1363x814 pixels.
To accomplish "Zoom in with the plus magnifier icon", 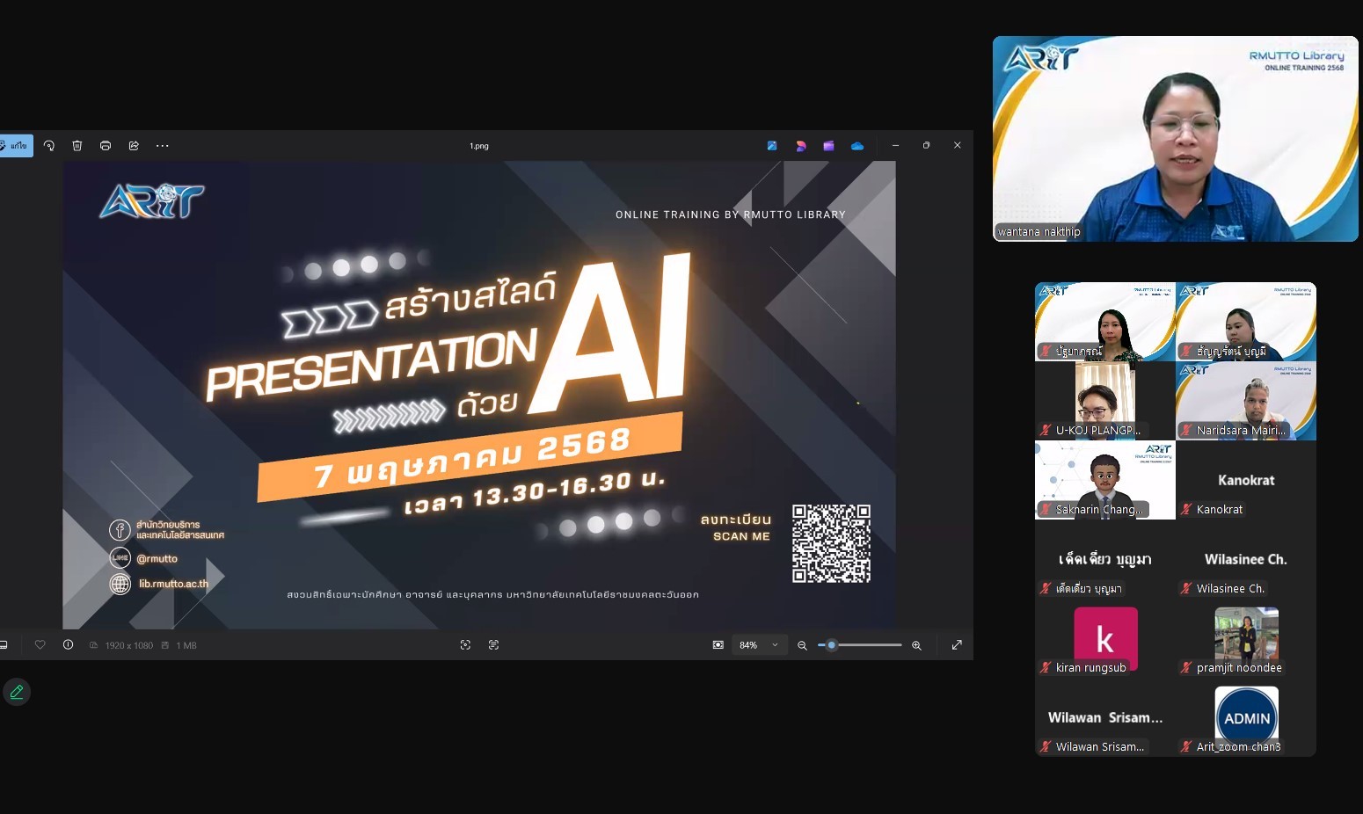I will (x=916, y=645).
